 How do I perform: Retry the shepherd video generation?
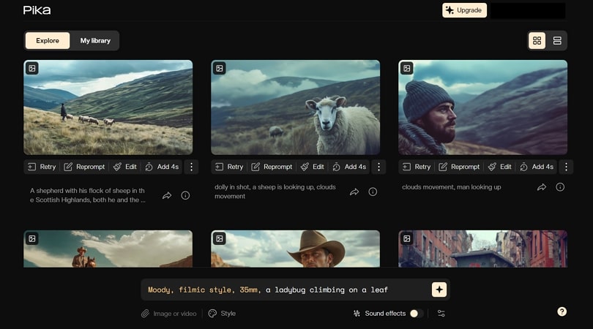click(x=42, y=167)
